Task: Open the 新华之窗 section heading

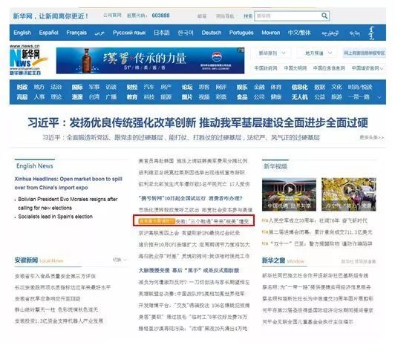Action: pos(273,260)
